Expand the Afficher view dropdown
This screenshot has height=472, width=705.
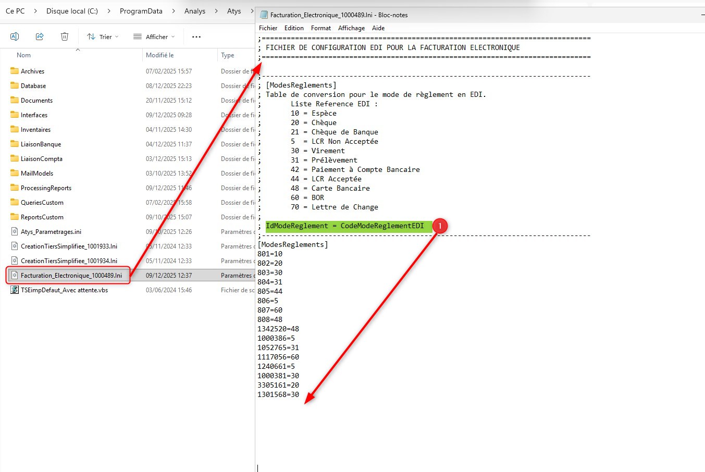tap(154, 36)
